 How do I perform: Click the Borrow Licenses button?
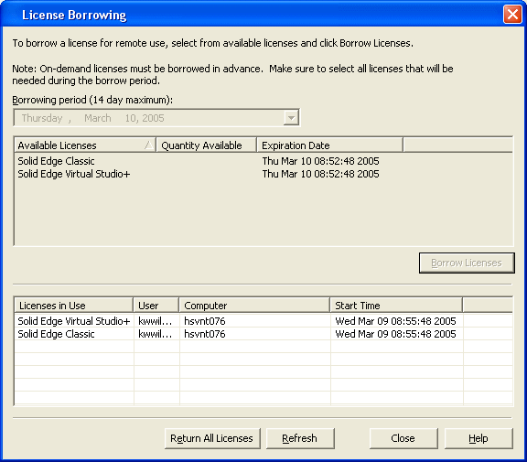467,263
